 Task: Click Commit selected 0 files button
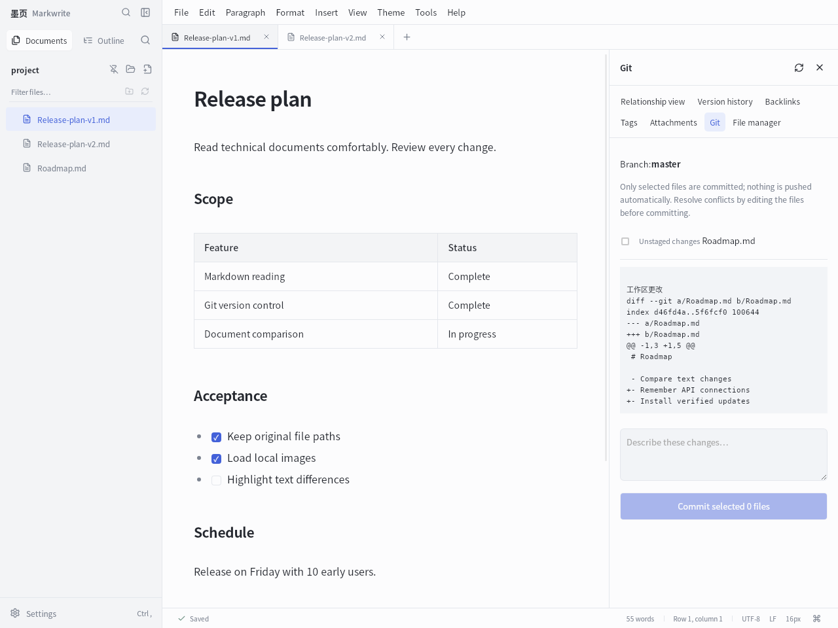[723, 506]
